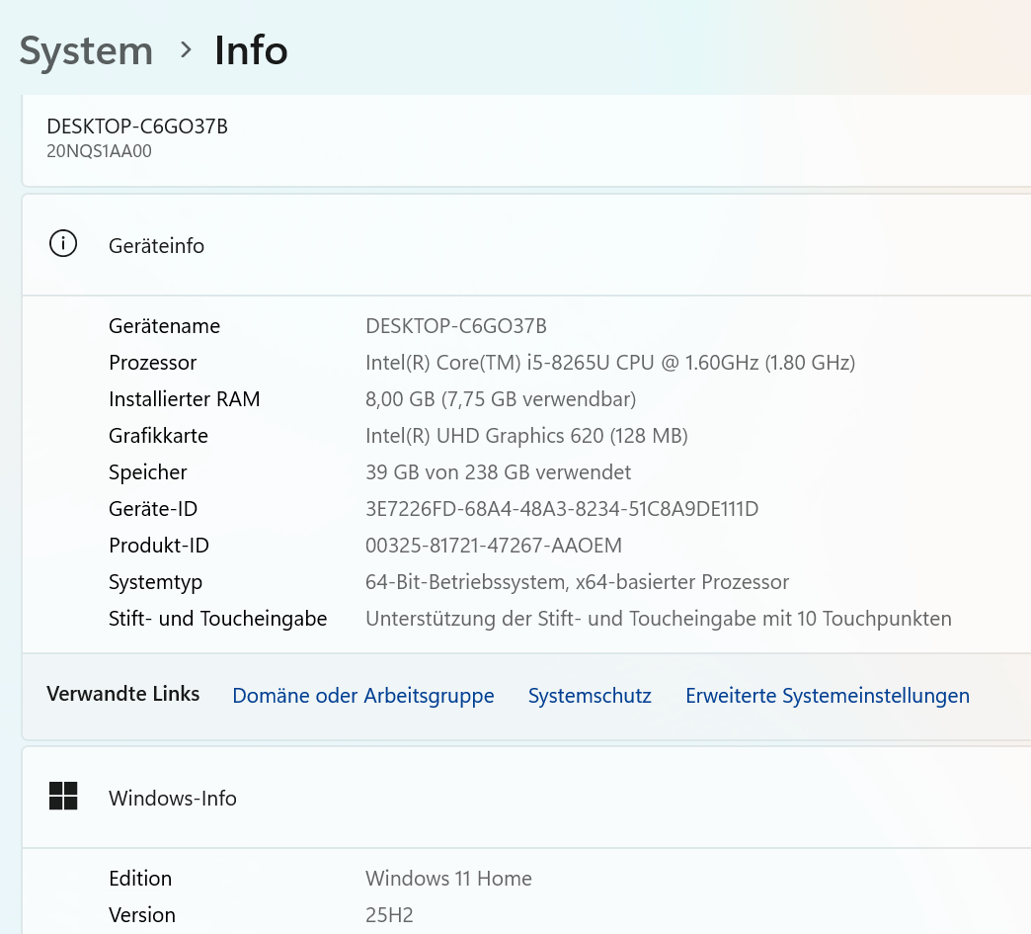Click the Systemtyp label
This screenshot has width=1031, height=934.
pos(155,582)
